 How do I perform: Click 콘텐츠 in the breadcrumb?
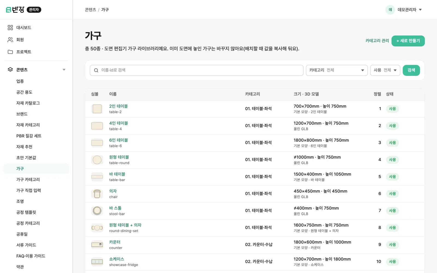pyautogui.click(x=90, y=10)
